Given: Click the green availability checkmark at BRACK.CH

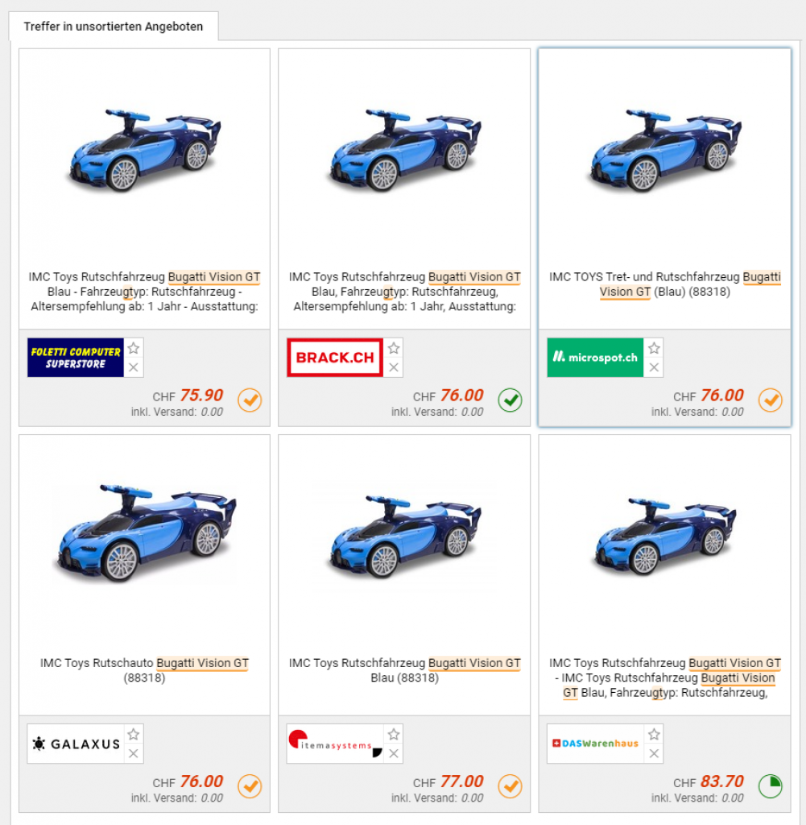Looking at the screenshot, I should point(510,400).
